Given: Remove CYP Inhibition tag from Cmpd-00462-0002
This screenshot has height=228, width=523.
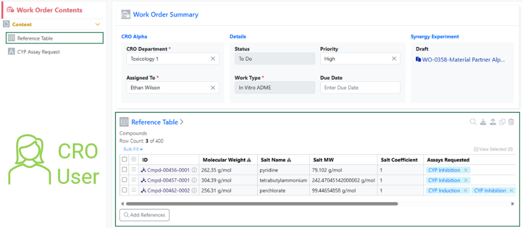Looking at the screenshot, I should pyautogui.click(x=512, y=191).
